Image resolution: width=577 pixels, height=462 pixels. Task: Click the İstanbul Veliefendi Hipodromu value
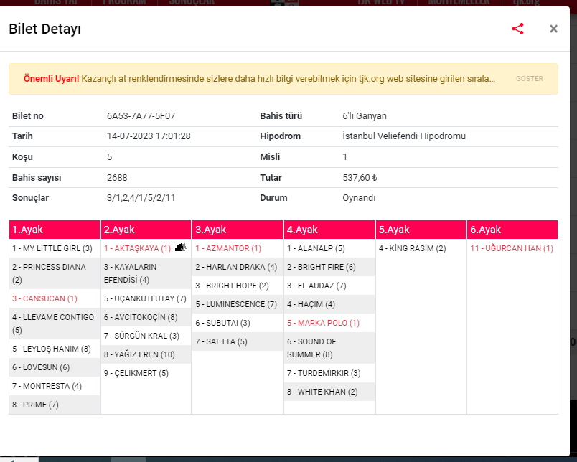(404, 136)
